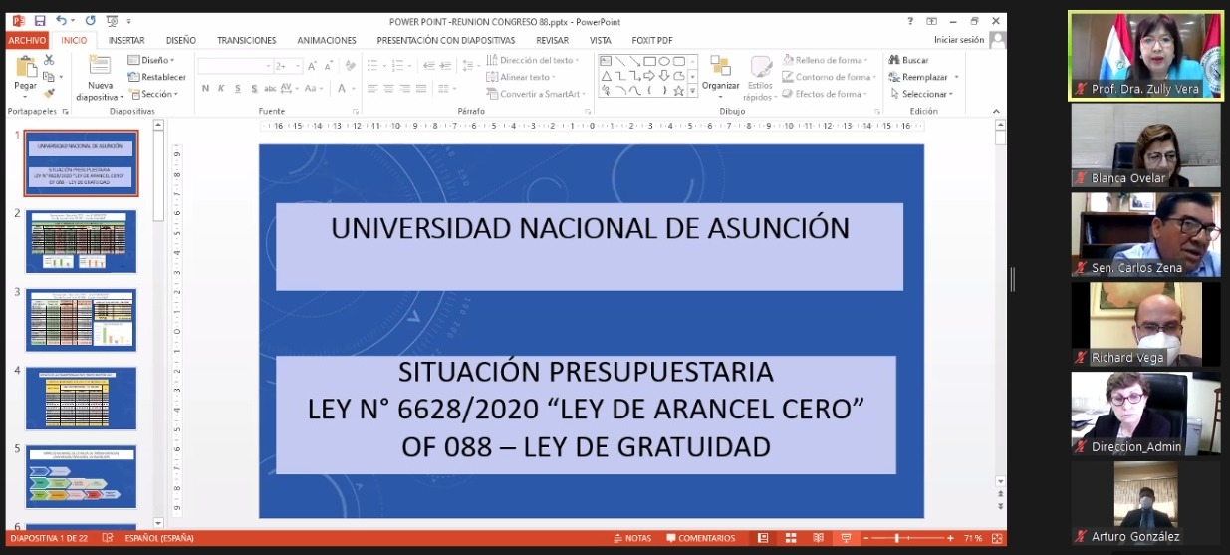Open the font size dropdown

pos(288,66)
